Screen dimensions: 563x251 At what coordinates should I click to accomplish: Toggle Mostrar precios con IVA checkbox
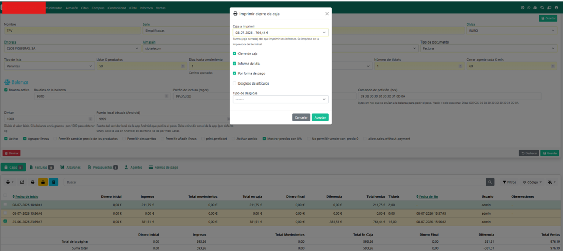(264, 138)
